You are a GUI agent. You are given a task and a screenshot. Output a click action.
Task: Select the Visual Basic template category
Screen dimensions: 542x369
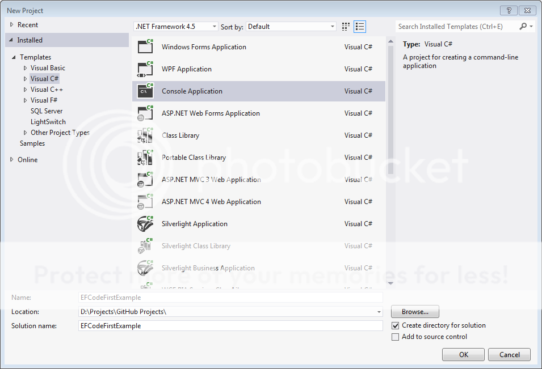tap(48, 67)
